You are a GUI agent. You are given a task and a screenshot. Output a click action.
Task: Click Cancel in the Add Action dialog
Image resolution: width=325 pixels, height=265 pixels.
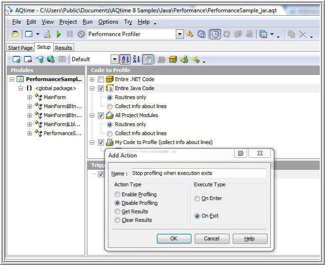(211, 239)
